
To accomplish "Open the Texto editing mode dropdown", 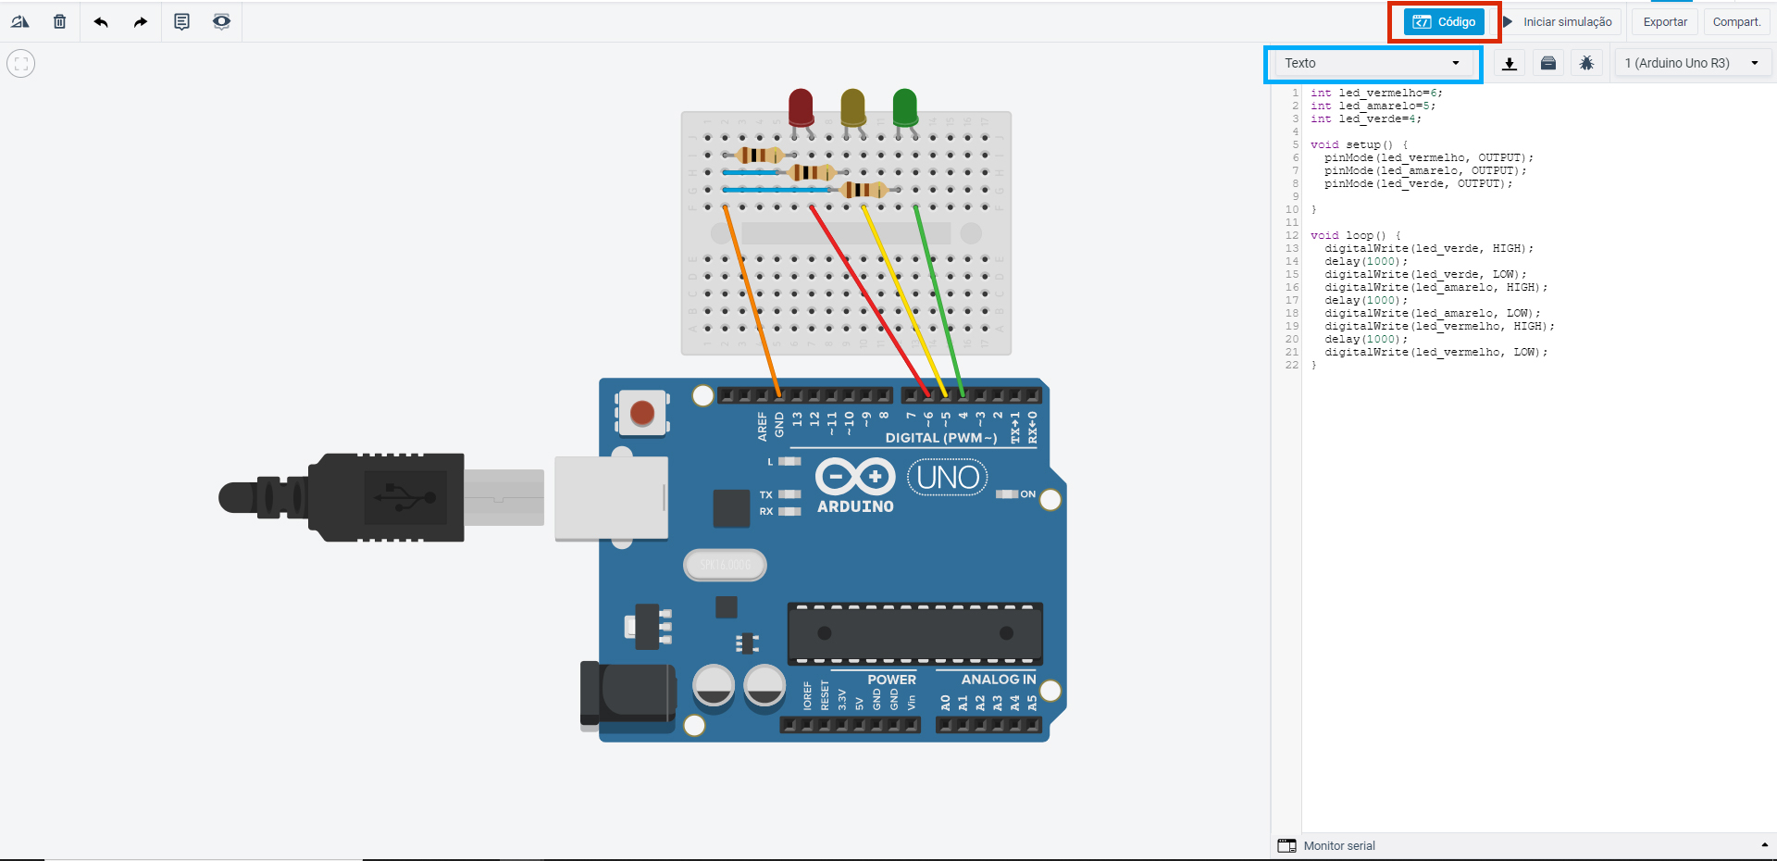I will (x=1373, y=63).
